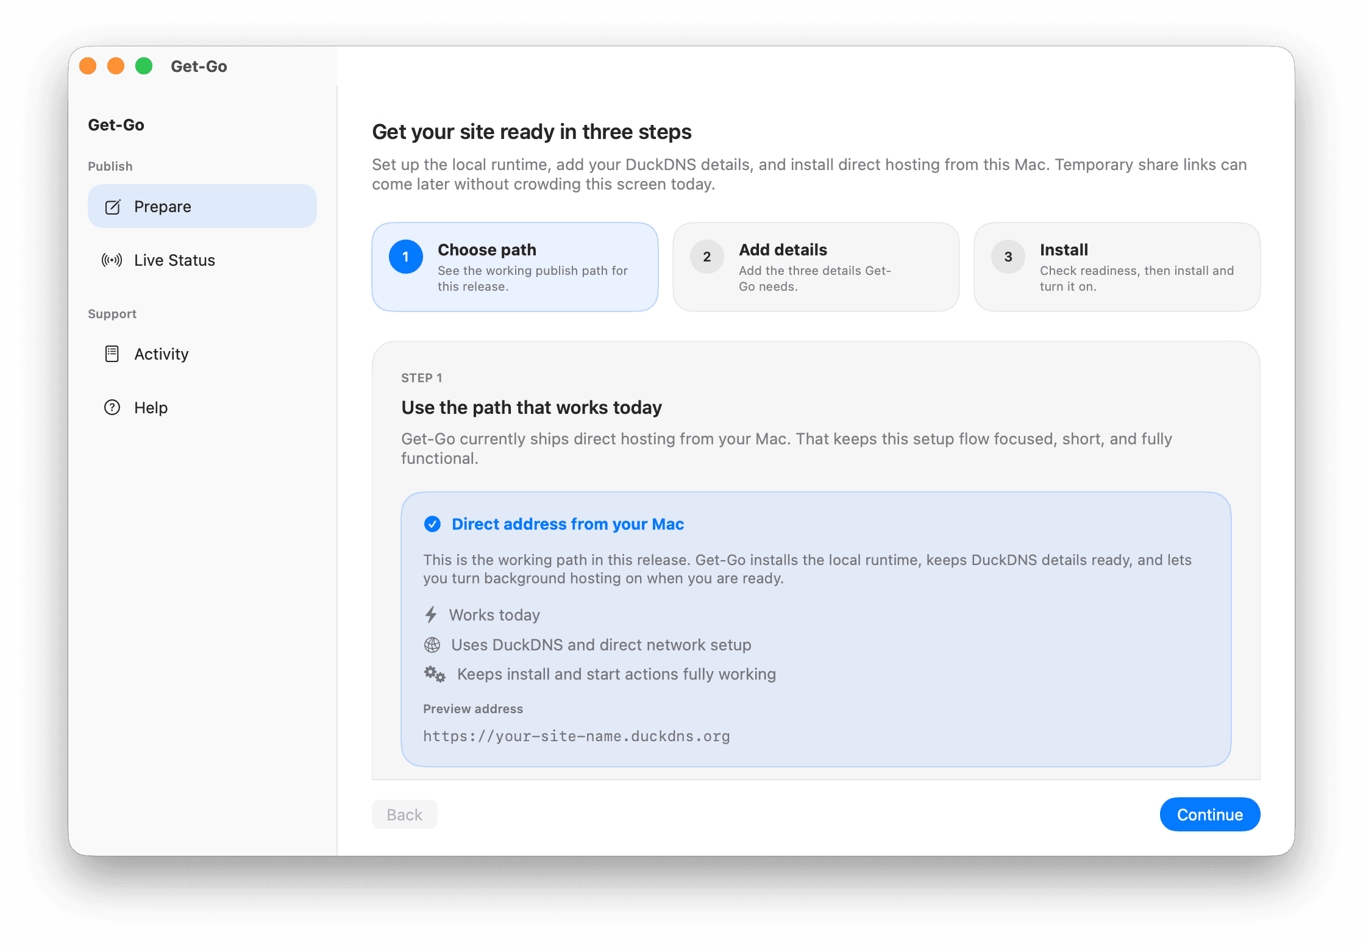Go to the Help page

tap(202, 408)
